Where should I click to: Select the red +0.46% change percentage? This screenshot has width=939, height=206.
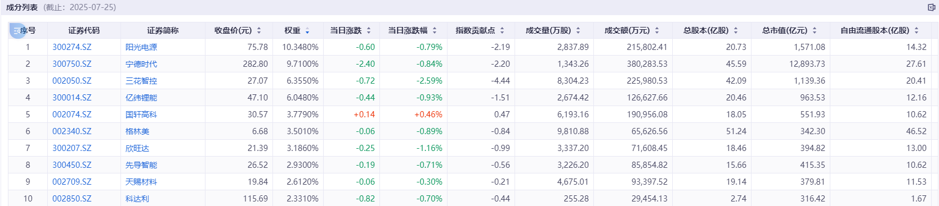[428, 115]
